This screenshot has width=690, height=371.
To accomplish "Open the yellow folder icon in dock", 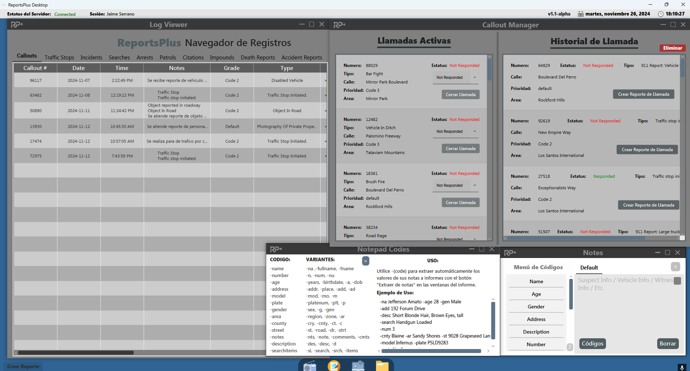I will [x=382, y=366].
